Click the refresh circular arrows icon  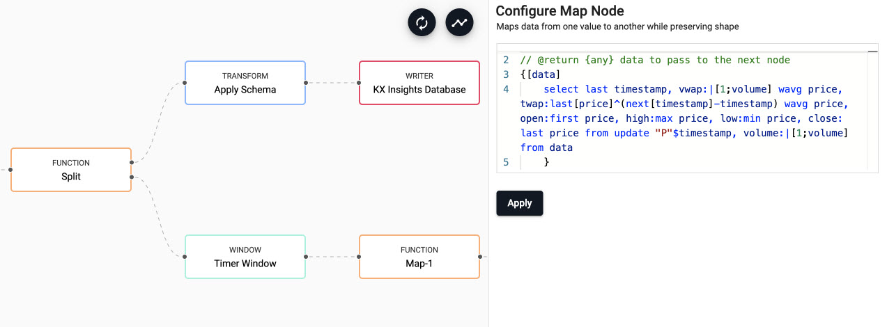coord(422,22)
